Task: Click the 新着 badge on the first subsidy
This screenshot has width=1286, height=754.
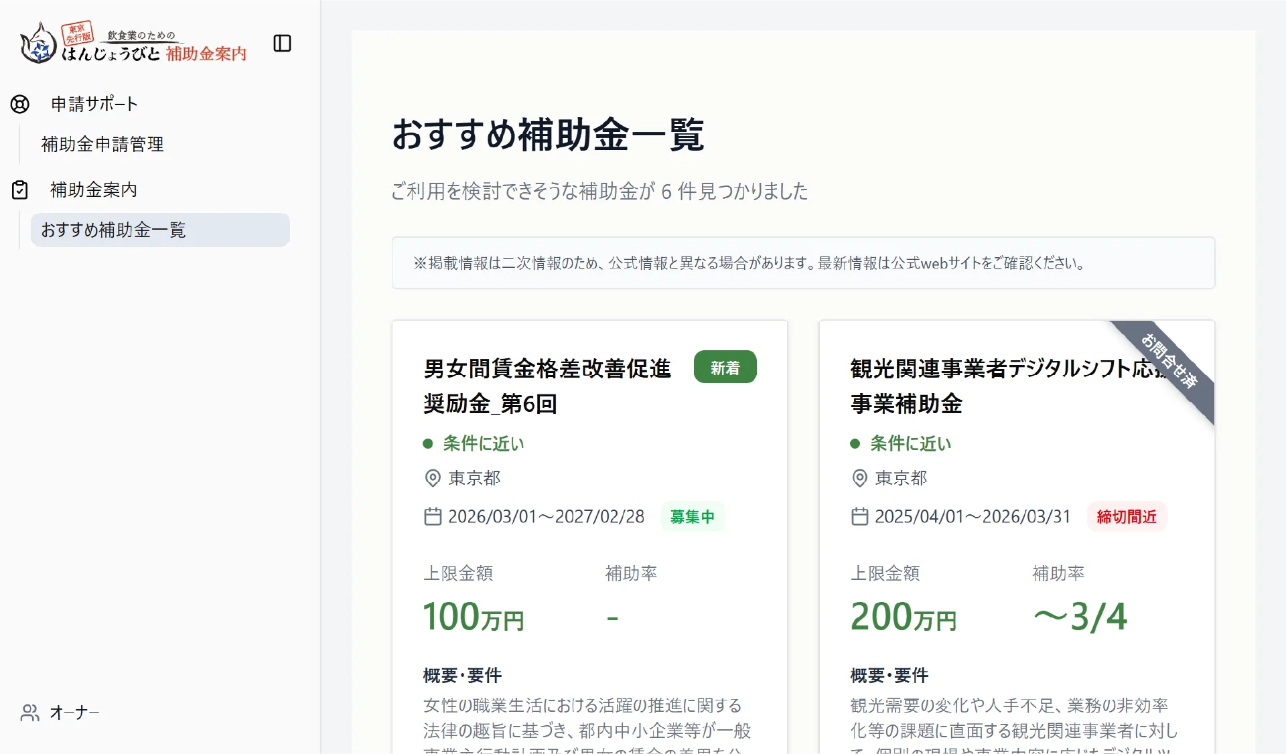Action: 725,366
